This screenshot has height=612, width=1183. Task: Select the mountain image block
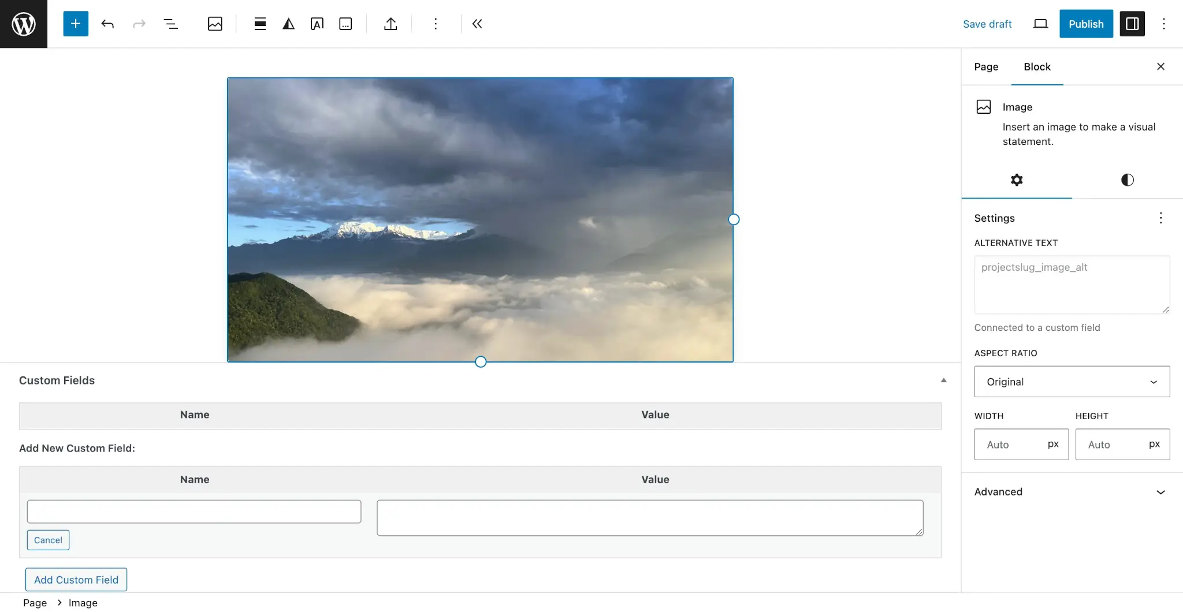tap(480, 219)
